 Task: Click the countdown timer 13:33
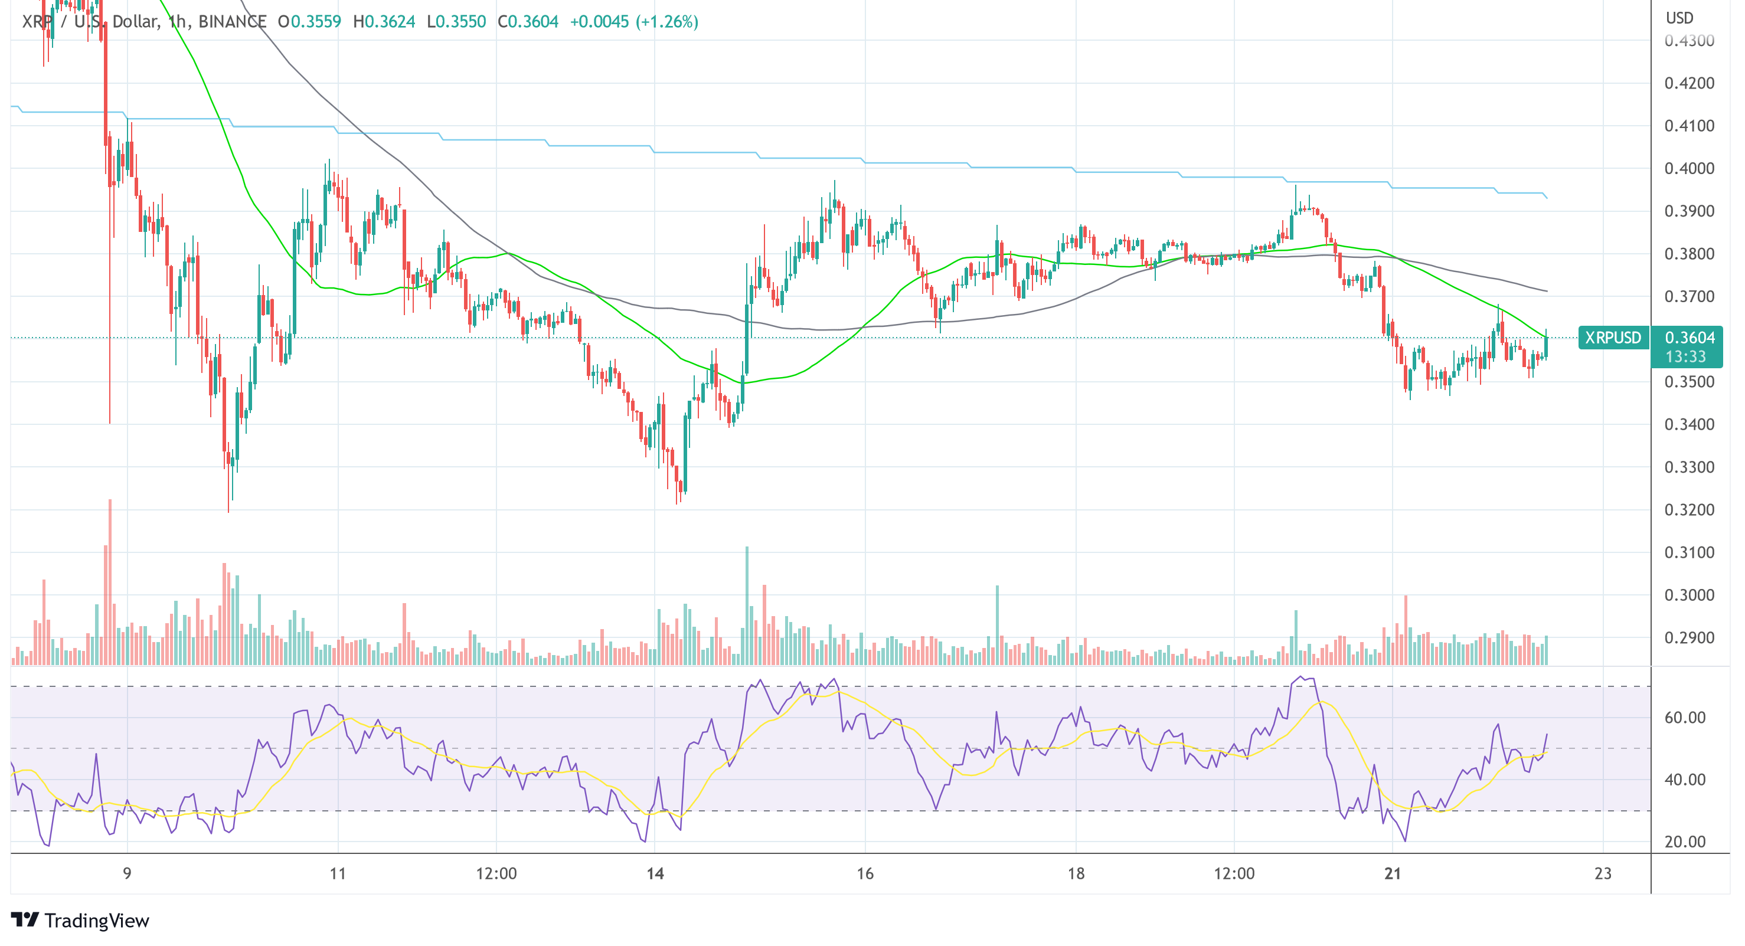[1685, 356]
